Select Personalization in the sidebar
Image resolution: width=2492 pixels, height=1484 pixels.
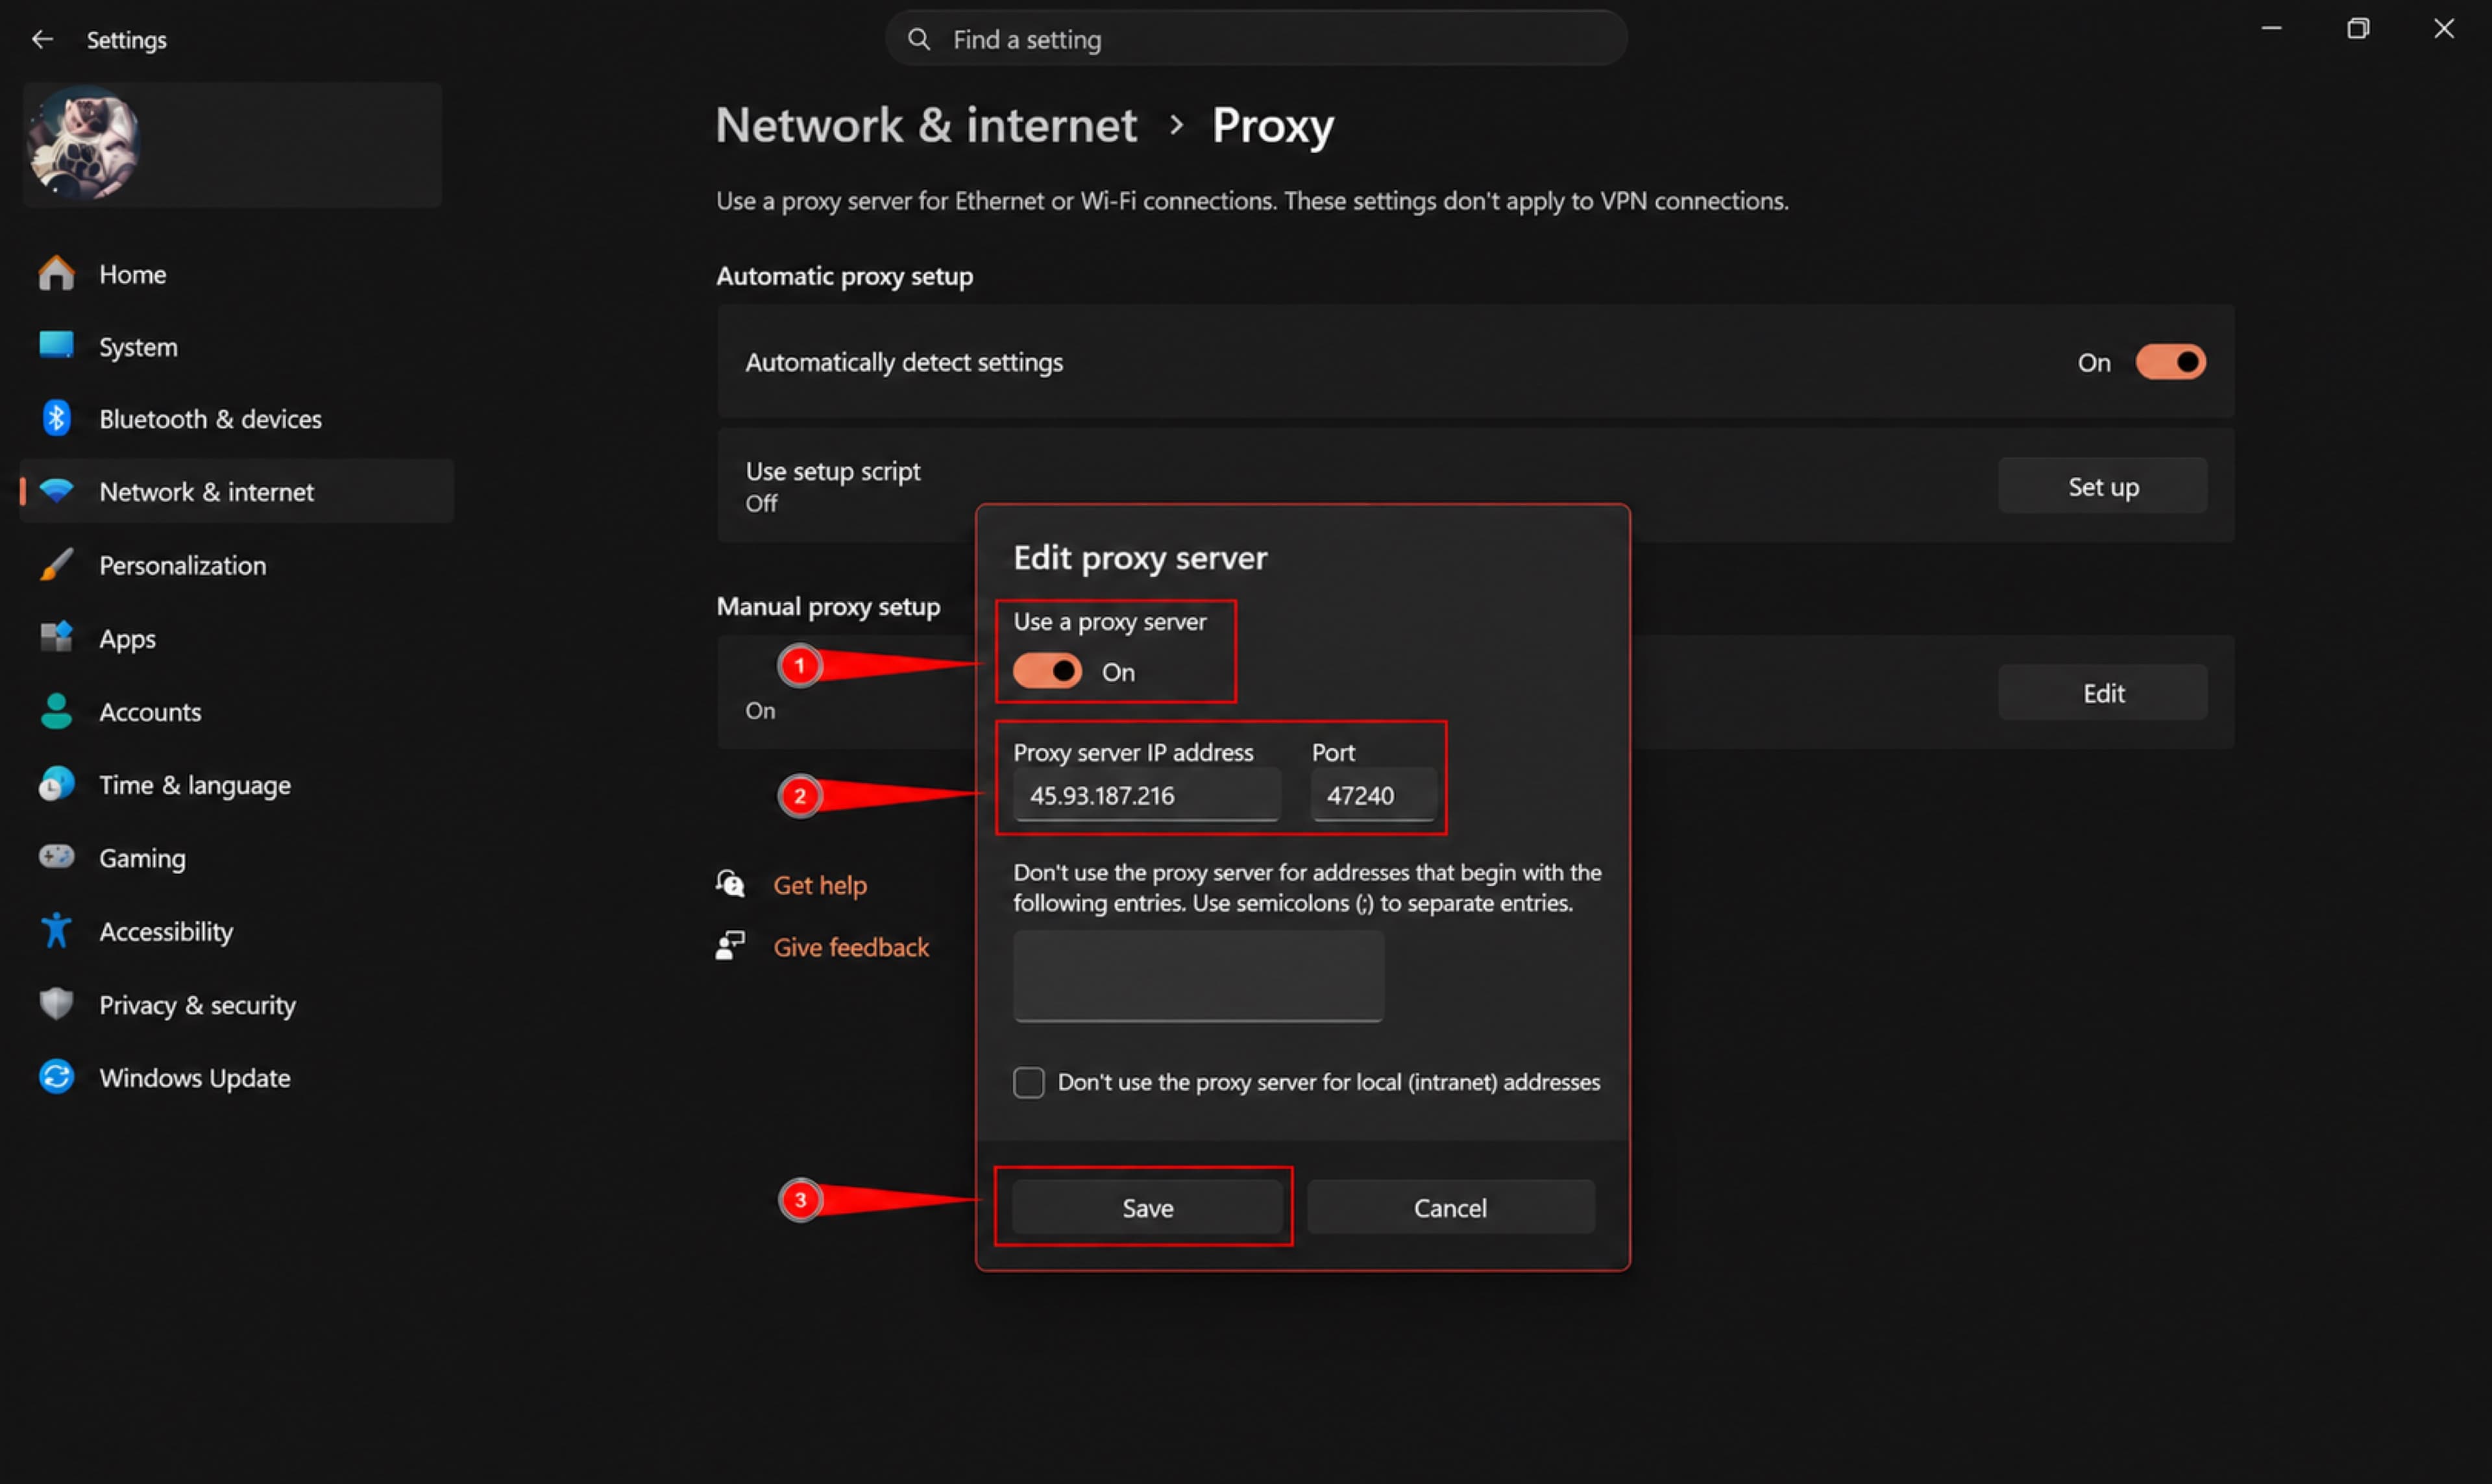point(236,565)
